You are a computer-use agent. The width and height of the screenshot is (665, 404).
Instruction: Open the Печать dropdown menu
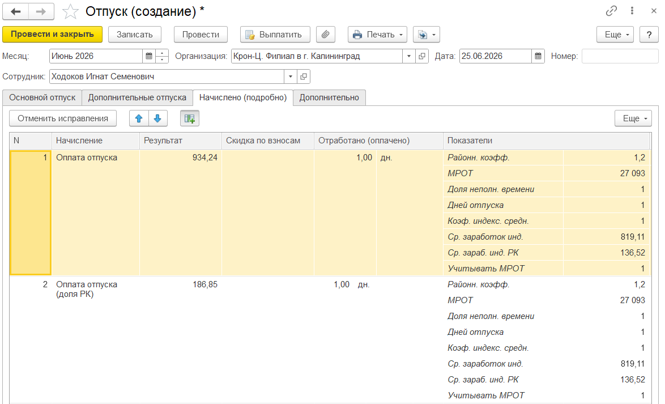click(377, 35)
